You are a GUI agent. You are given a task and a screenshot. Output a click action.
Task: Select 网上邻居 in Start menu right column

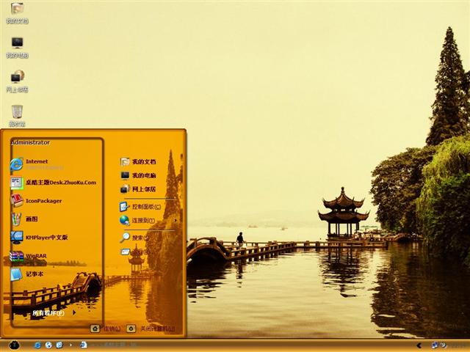(138, 189)
